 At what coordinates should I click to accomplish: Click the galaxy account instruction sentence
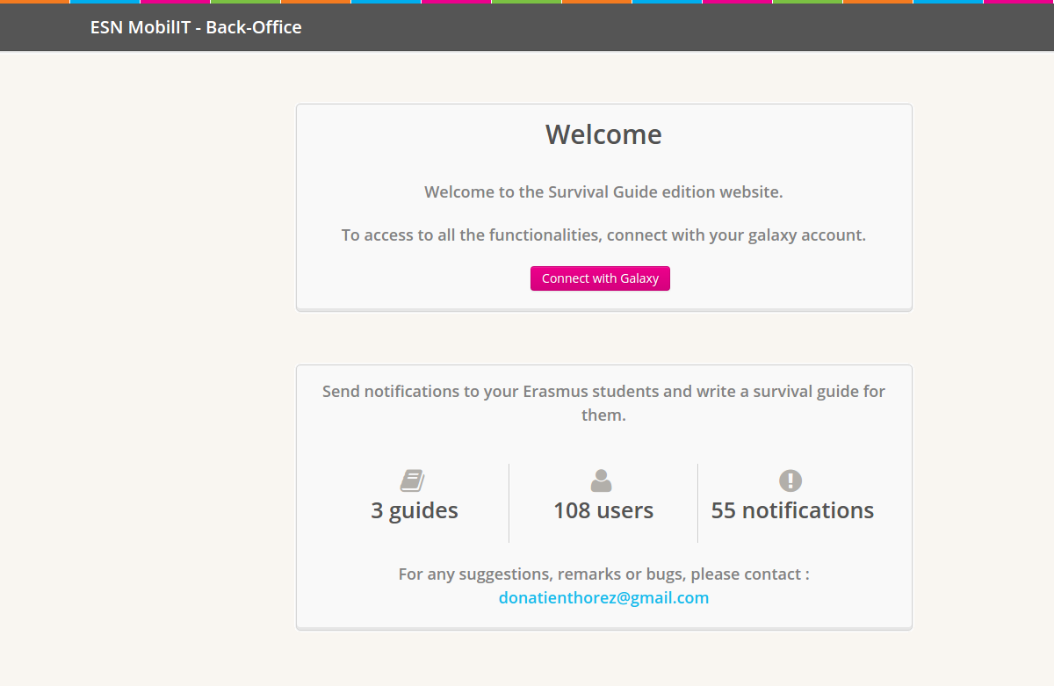pos(603,235)
